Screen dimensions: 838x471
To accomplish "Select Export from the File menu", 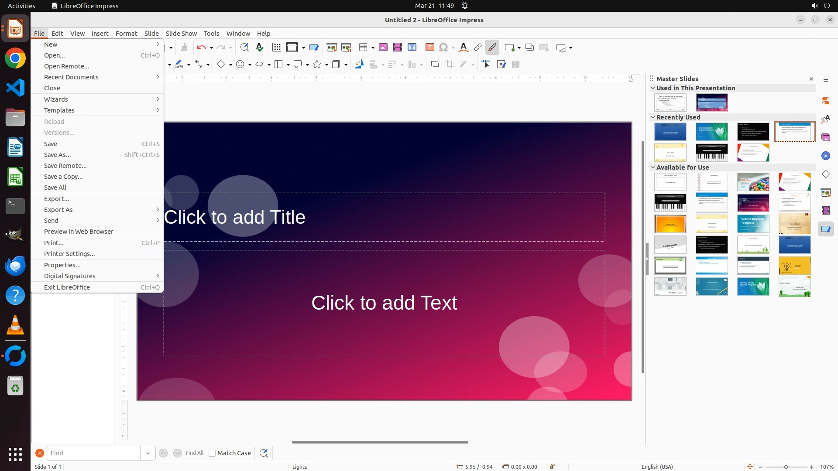I will 57,199.
